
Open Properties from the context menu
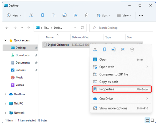click(122, 89)
